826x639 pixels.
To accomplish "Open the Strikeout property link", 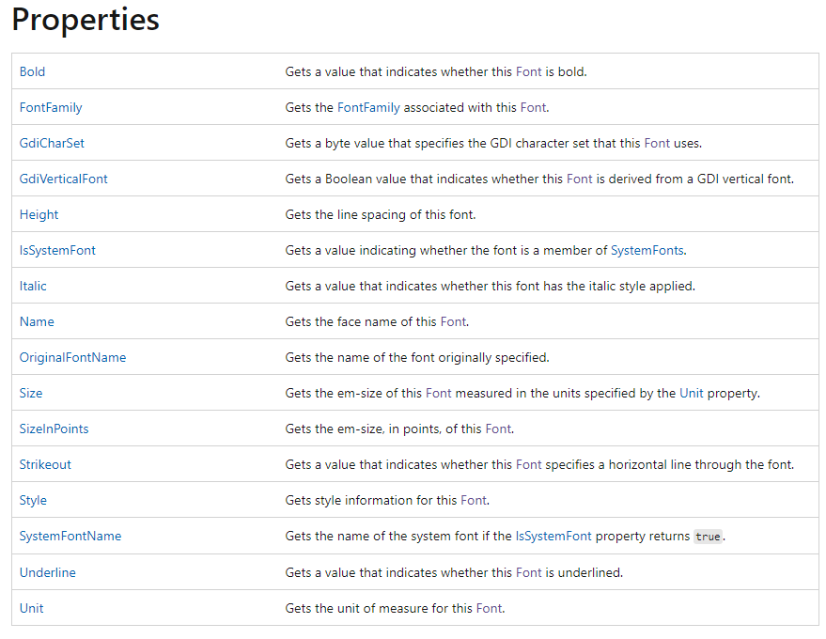I will (x=45, y=464).
